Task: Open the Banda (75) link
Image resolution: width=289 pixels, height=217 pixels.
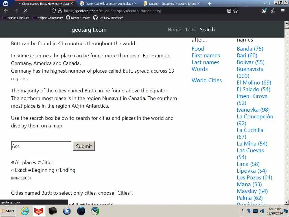Action: pos(250,49)
